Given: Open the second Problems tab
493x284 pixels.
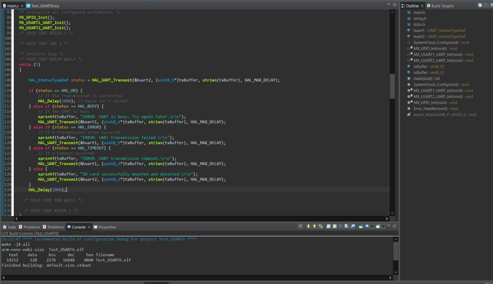Looking at the screenshot, I should tap(53, 227).
